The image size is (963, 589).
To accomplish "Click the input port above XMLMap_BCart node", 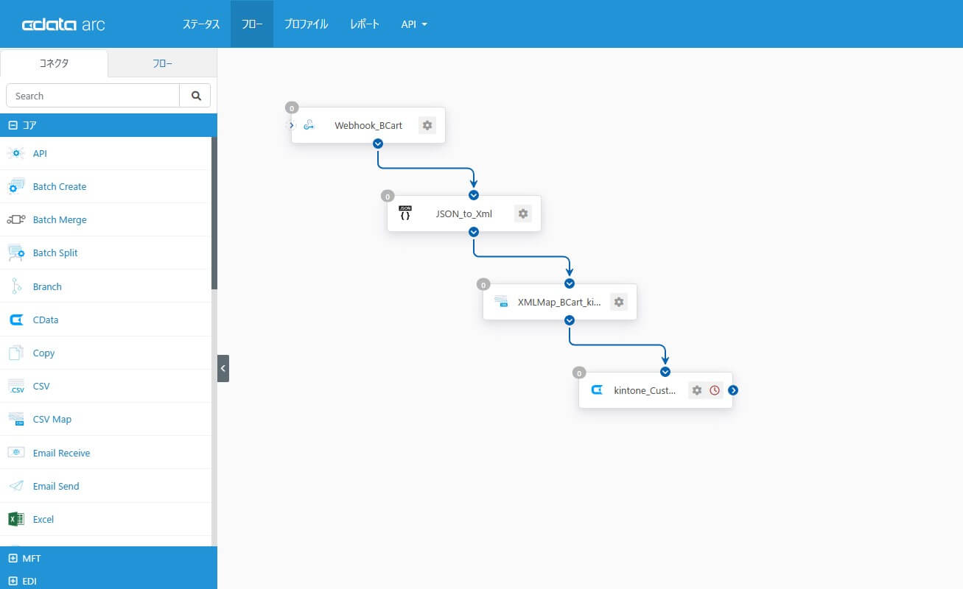I will (x=570, y=283).
